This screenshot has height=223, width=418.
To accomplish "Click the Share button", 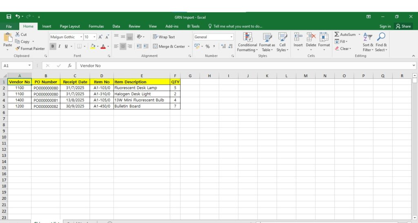I will coord(403,26).
